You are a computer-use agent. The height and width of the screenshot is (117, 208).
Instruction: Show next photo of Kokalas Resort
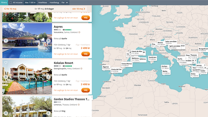(49, 77)
